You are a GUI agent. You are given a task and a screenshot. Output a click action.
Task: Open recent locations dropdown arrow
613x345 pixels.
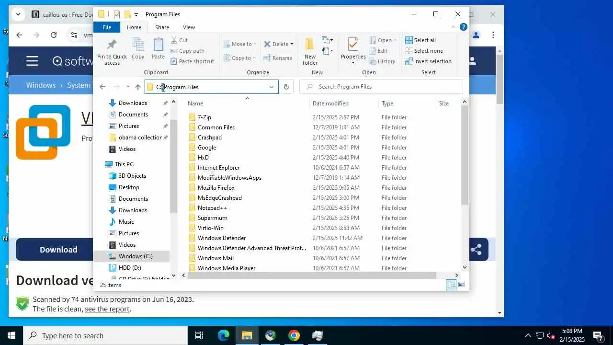[x=128, y=87]
